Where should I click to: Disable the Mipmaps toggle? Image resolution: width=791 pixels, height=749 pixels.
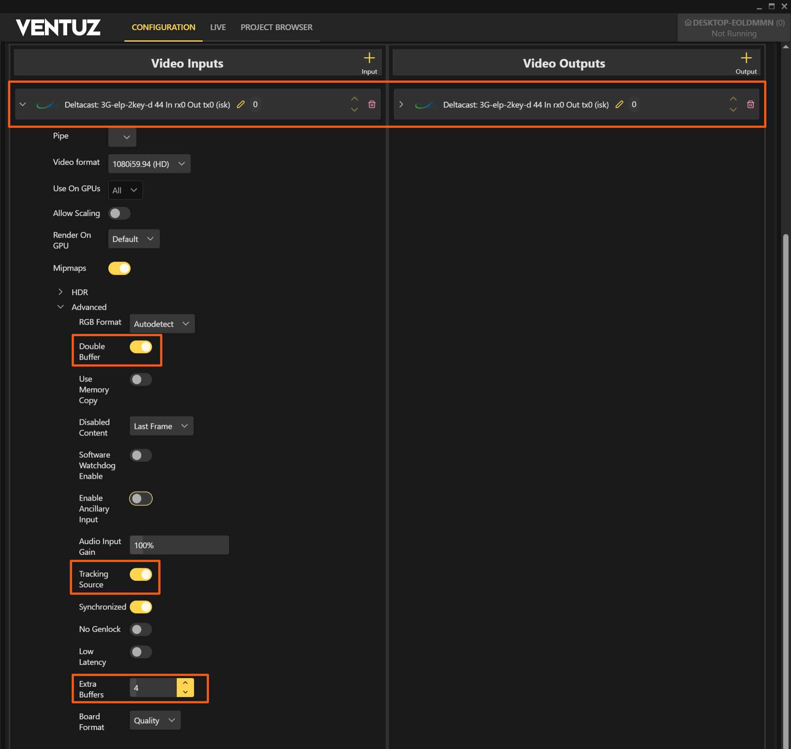[119, 268]
